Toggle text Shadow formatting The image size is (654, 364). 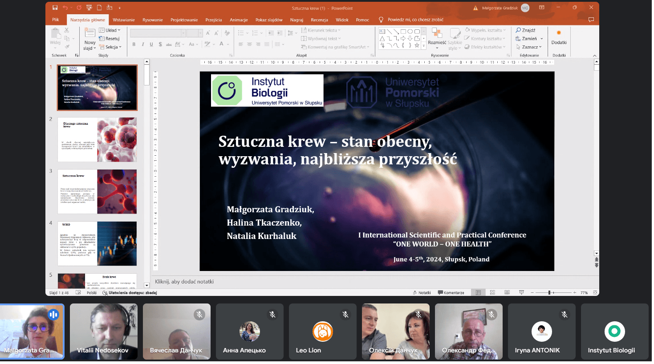point(160,44)
